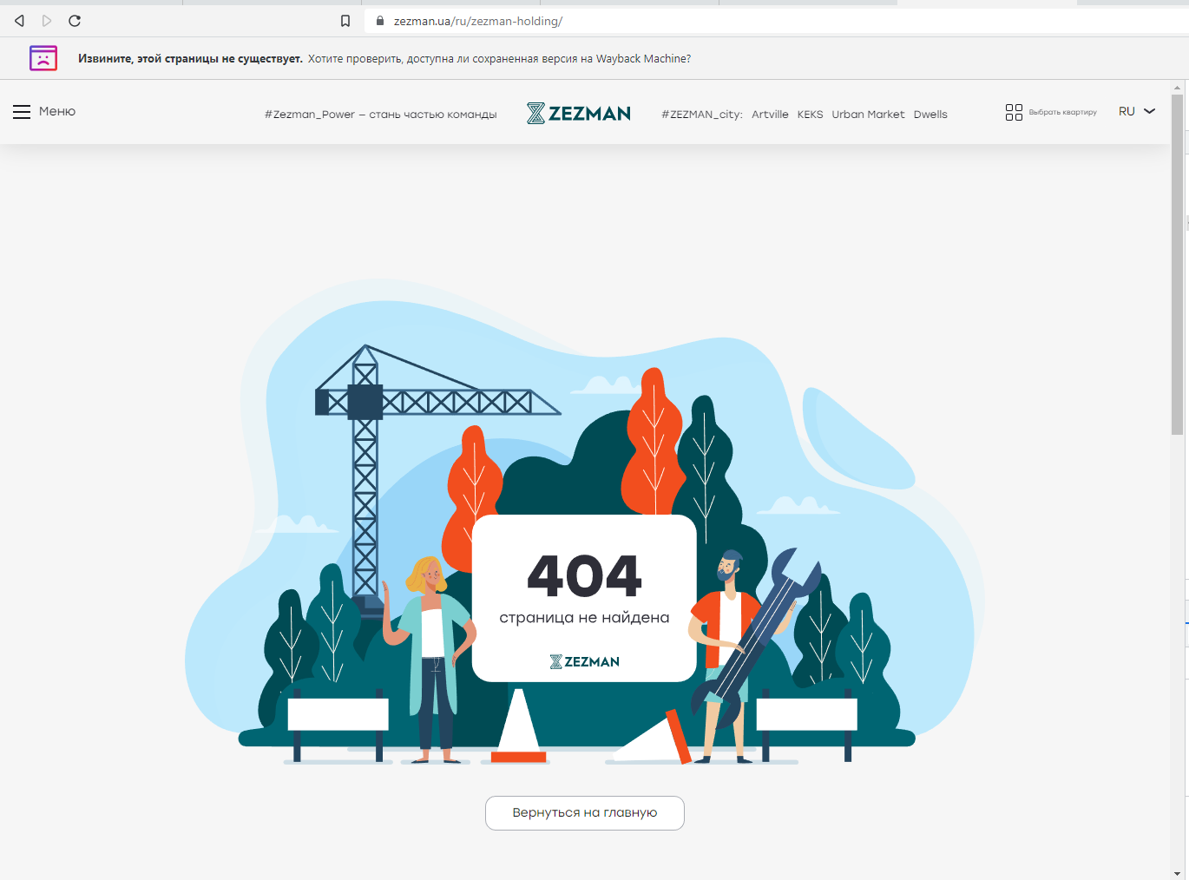Click the #ZEZMAN_city: label
This screenshot has height=880, width=1189.
[x=702, y=115]
